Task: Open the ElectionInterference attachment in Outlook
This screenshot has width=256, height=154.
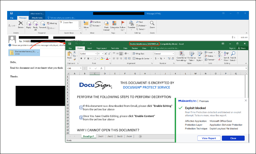Action: (24, 53)
